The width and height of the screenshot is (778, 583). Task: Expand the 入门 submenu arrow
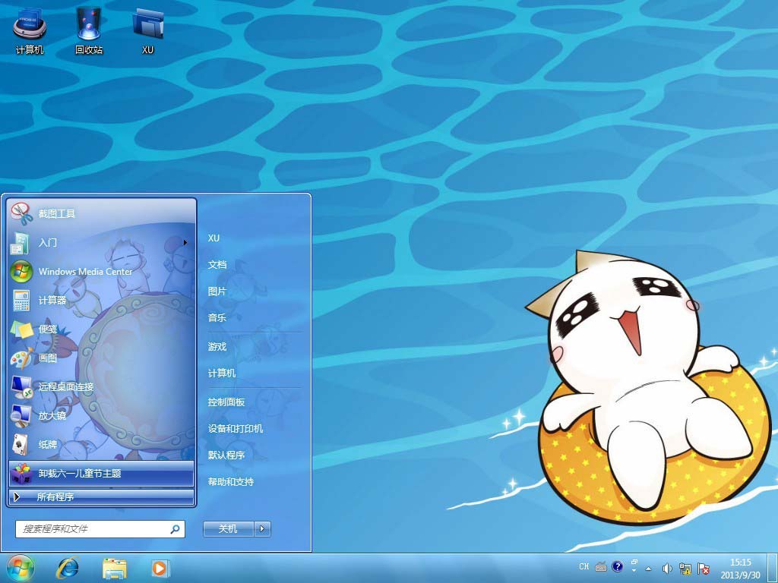(185, 243)
